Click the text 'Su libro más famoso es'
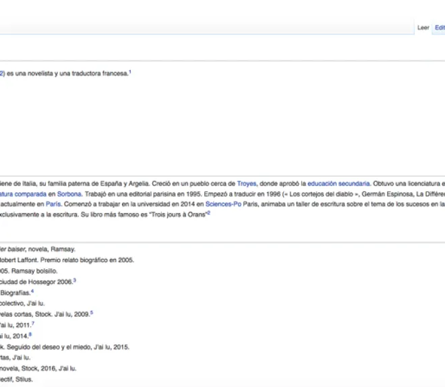Viewport: 445px width, 387px height. click(x=114, y=214)
